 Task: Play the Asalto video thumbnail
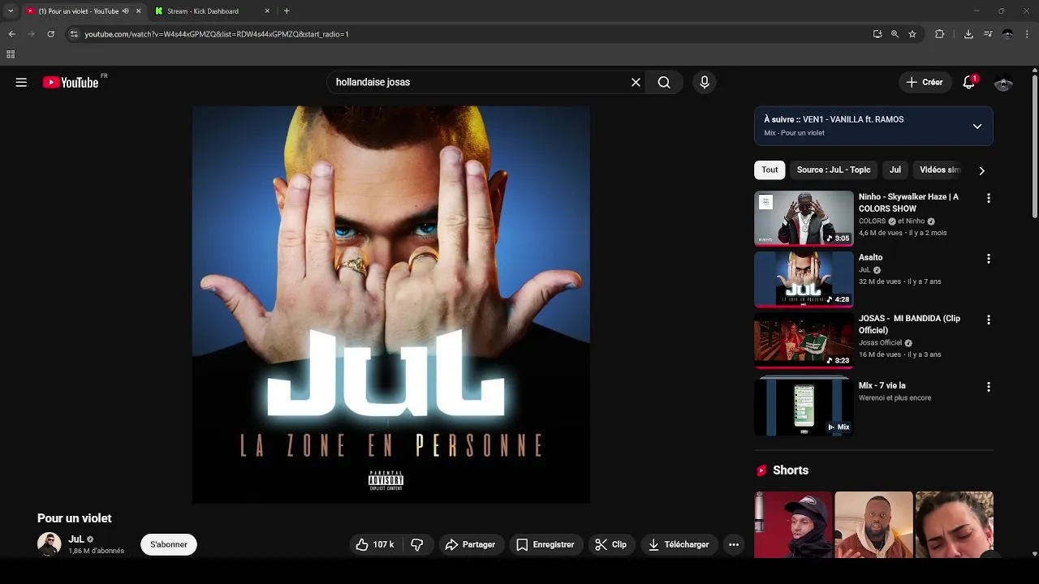(804, 279)
